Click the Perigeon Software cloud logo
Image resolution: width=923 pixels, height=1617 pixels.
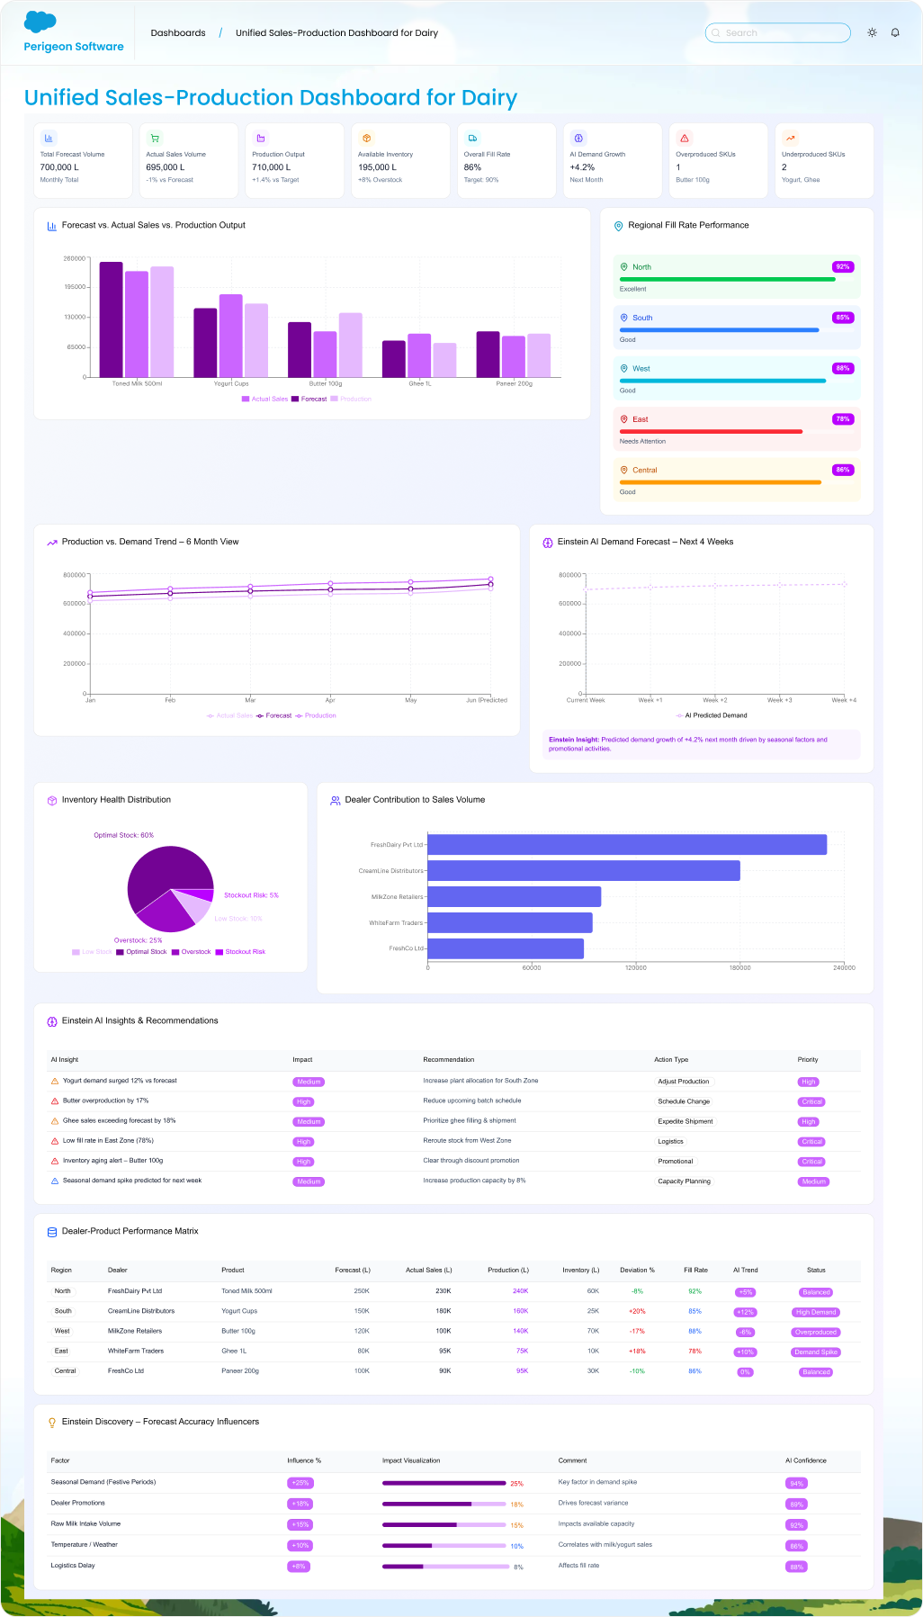pos(40,22)
